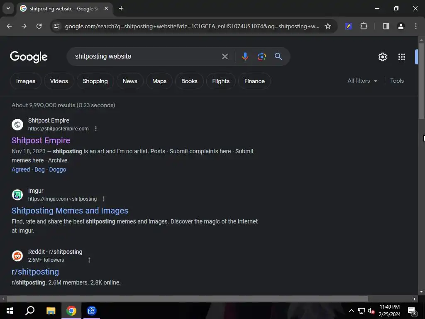The height and width of the screenshot is (319, 425).
Task: Open the Doggo sitelink
Action: [57, 169]
